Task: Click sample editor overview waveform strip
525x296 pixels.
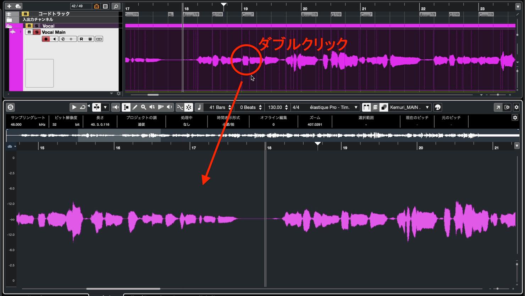Action: pyautogui.click(x=262, y=135)
